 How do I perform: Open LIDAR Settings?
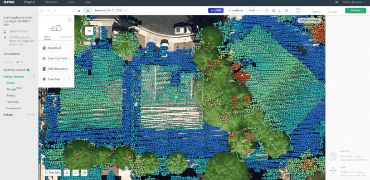pyautogui.click(x=309, y=20)
